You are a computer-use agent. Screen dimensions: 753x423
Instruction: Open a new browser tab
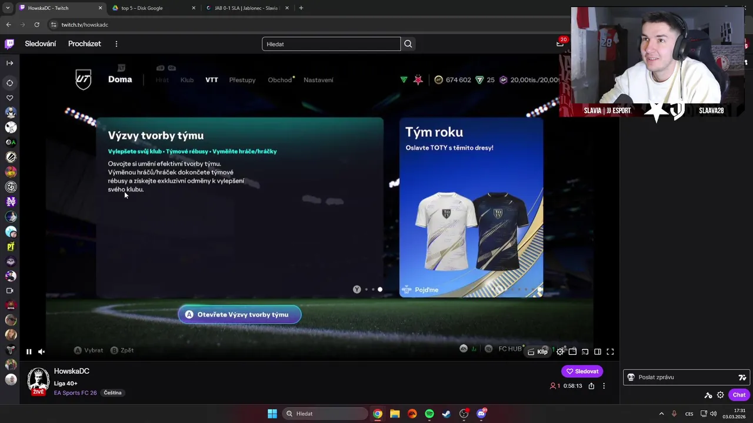[x=301, y=8]
